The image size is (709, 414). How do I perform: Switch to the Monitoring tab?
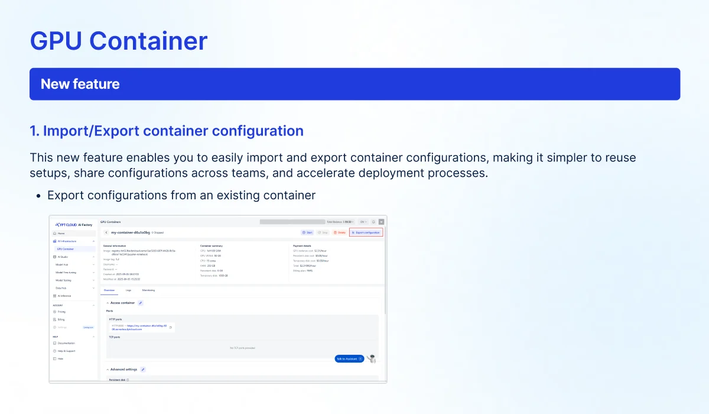(x=148, y=290)
